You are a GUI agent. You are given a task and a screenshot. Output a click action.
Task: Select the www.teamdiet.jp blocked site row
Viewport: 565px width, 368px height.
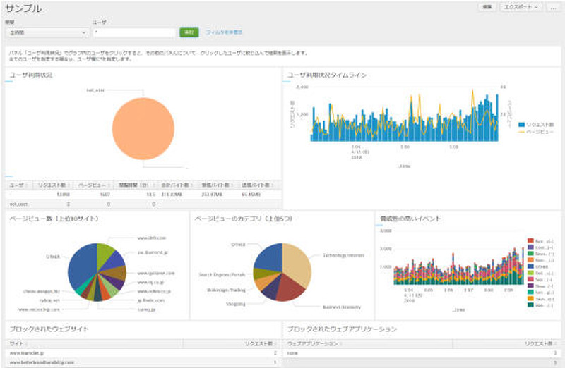click(x=28, y=353)
